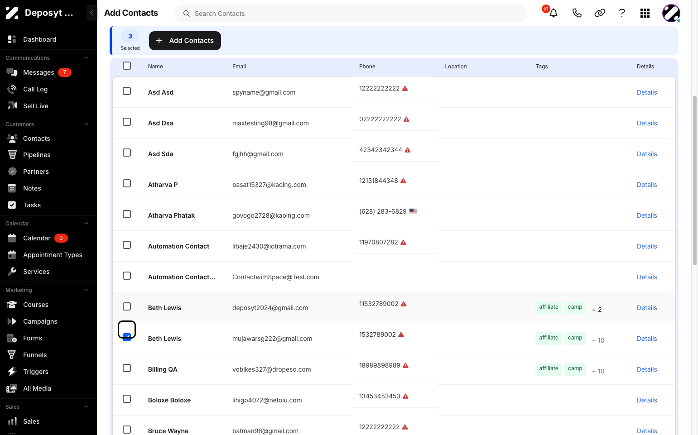
Task: Click the warning icon next to 12131844348
Action: click(403, 181)
